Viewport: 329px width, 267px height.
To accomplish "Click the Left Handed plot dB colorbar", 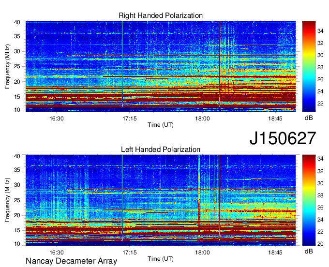I will [309, 200].
